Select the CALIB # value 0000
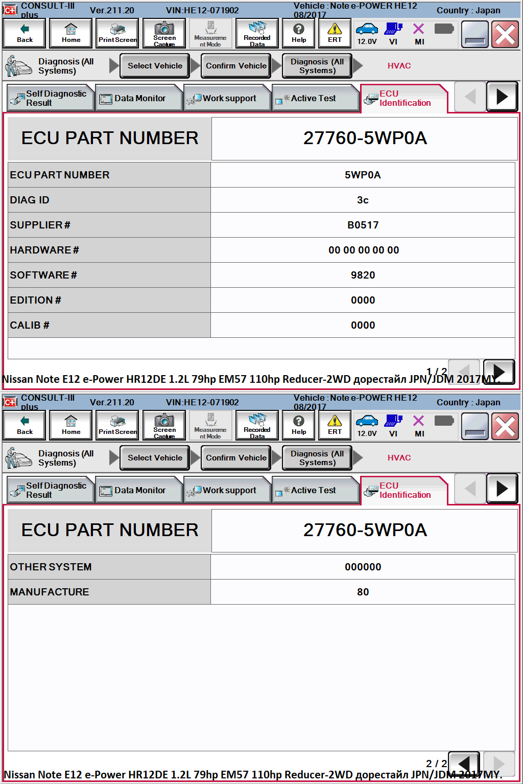The width and height of the screenshot is (523, 784). (363, 325)
